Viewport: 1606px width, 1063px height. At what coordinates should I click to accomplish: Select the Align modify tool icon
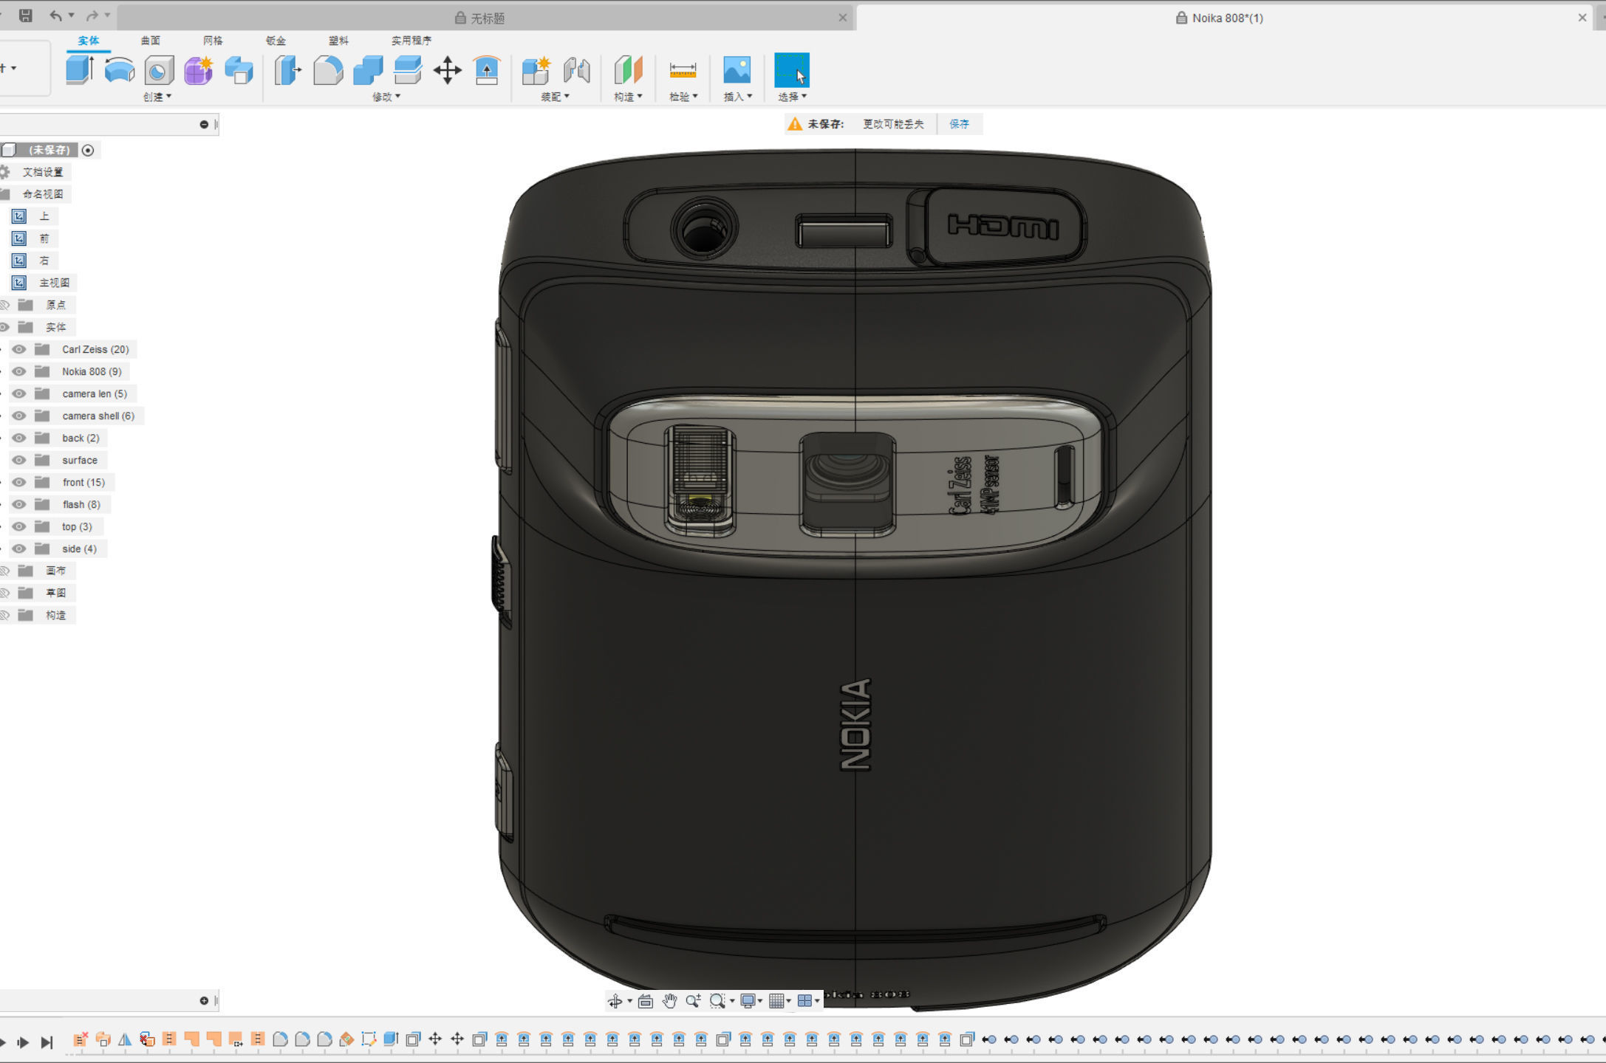point(487,71)
